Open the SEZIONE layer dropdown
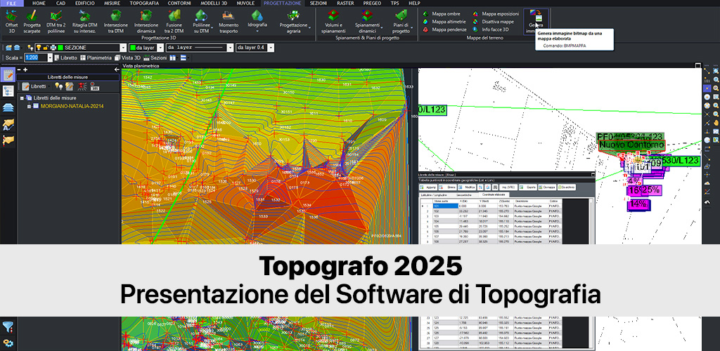The width and height of the screenshot is (720, 351). pos(122,48)
